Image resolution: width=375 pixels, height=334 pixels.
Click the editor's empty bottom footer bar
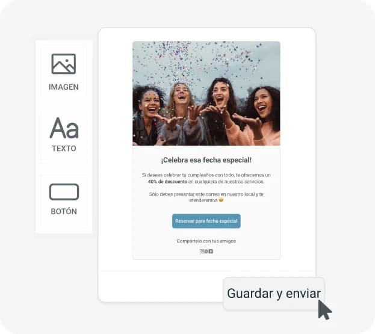(x=161, y=286)
